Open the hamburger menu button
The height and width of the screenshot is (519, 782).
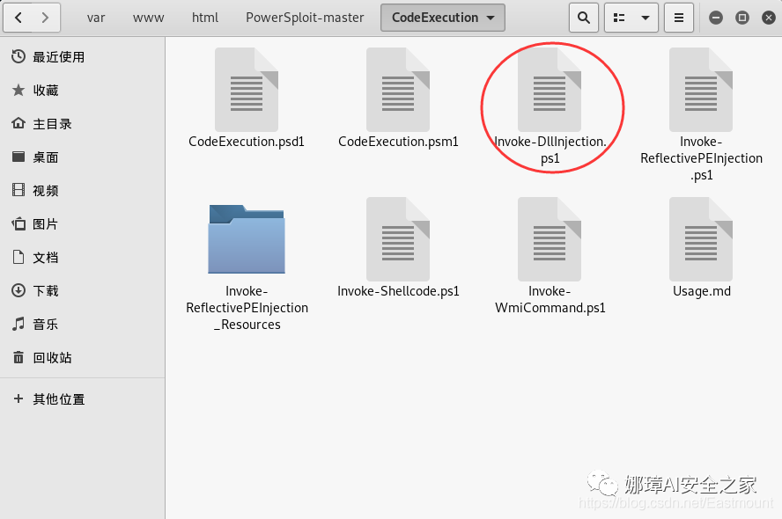tap(679, 18)
